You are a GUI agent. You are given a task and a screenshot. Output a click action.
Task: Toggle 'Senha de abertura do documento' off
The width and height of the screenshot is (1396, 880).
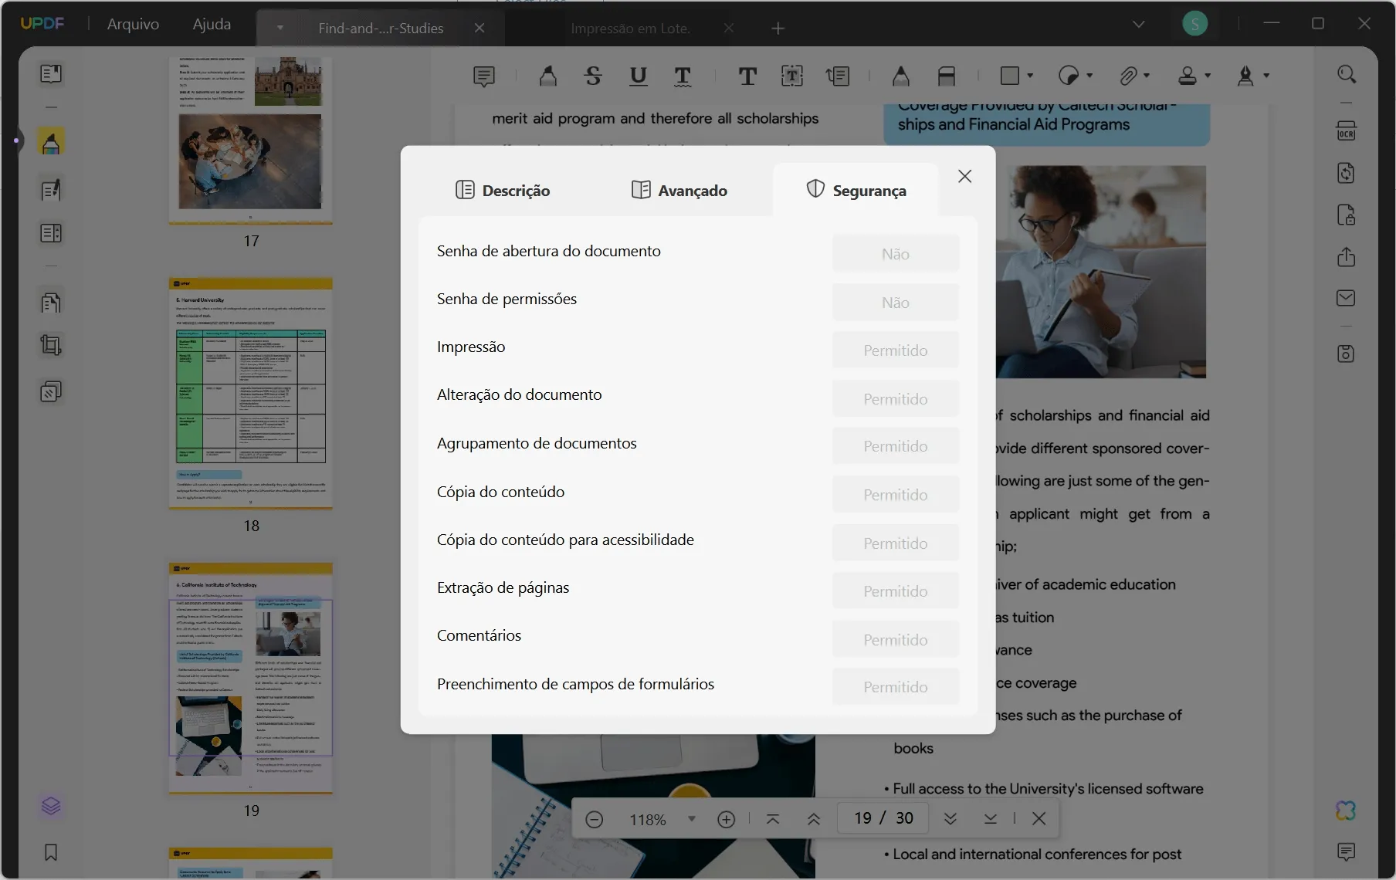pos(895,252)
